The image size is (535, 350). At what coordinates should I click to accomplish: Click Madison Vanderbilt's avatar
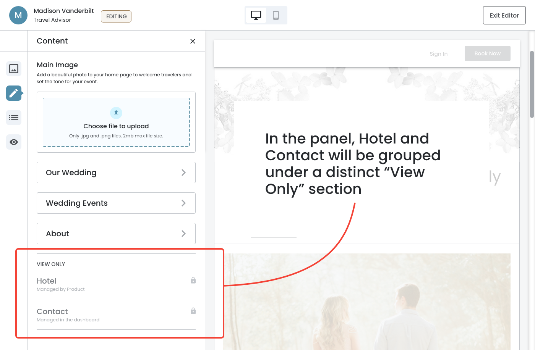coord(18,15)
